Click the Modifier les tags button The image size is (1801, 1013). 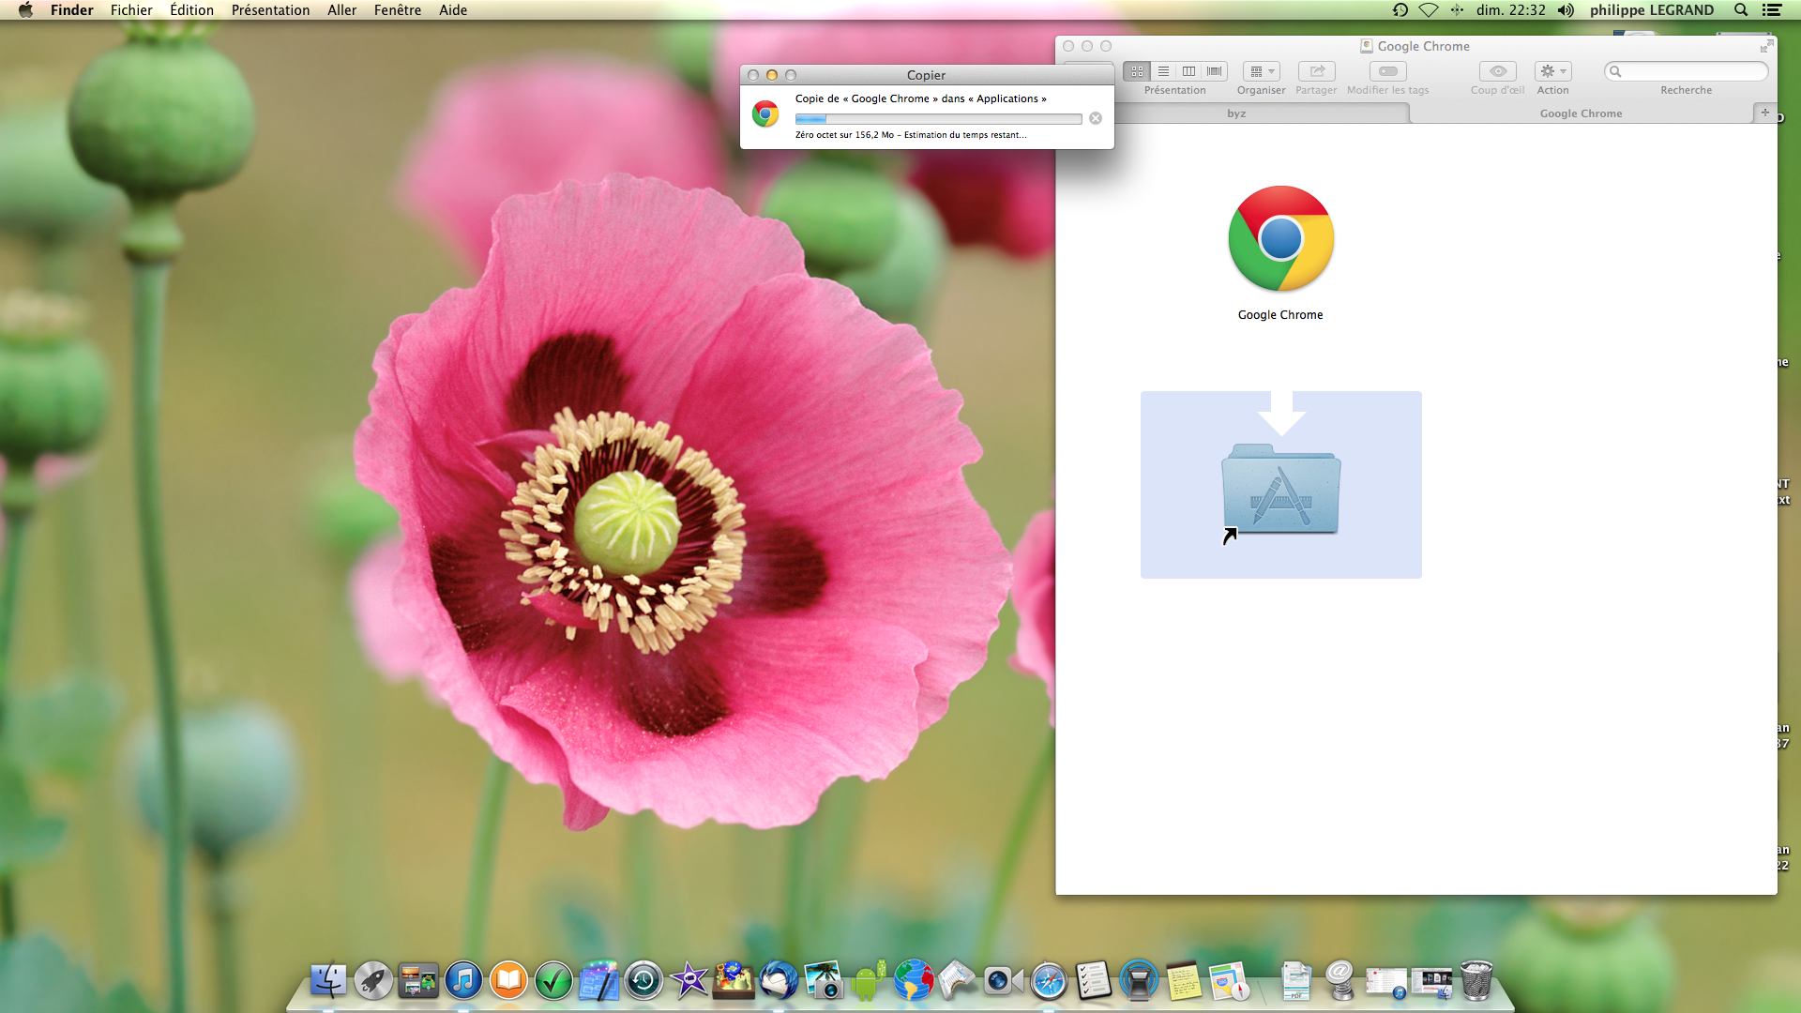(x=1387, y=71)
